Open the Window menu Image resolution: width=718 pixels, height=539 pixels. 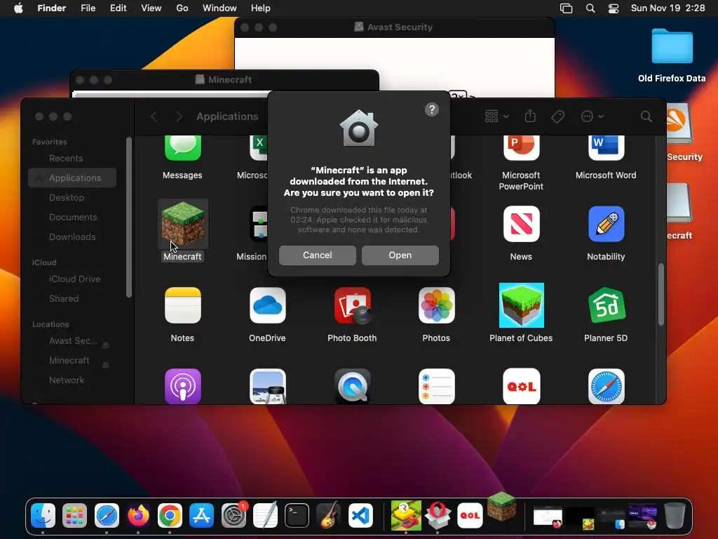point(219,8)
